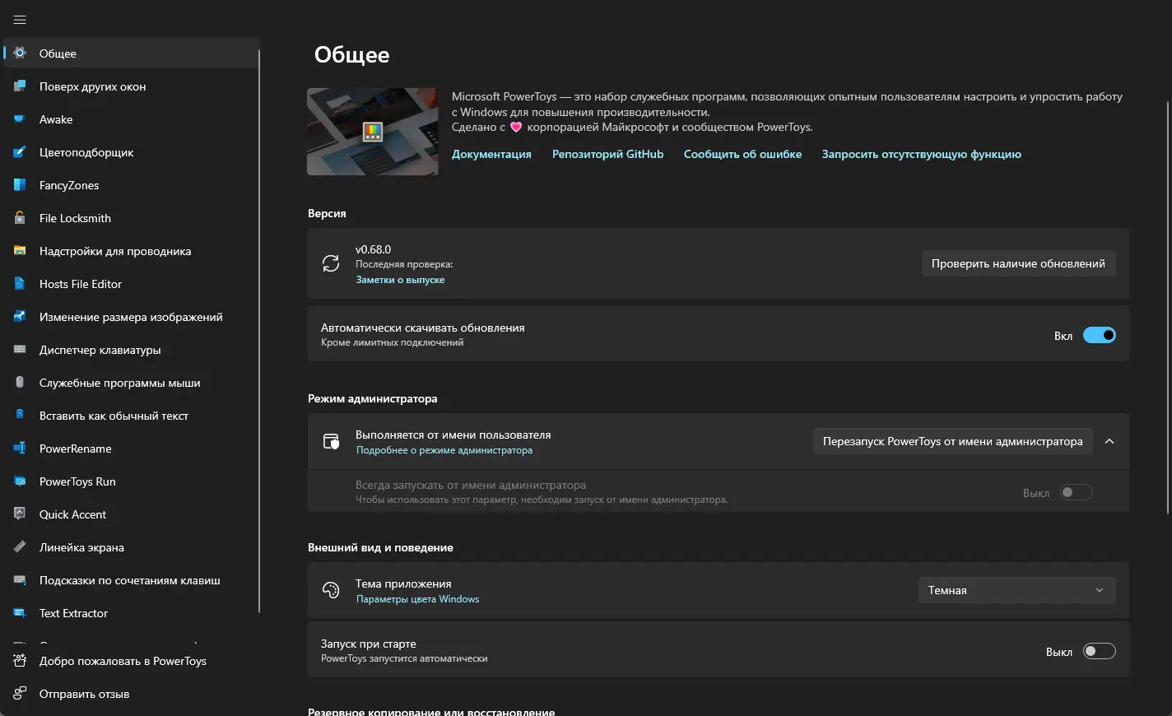Enable the Запуск при старте switch
This screenshot has height=716, width=1172.
(1099, 651)
